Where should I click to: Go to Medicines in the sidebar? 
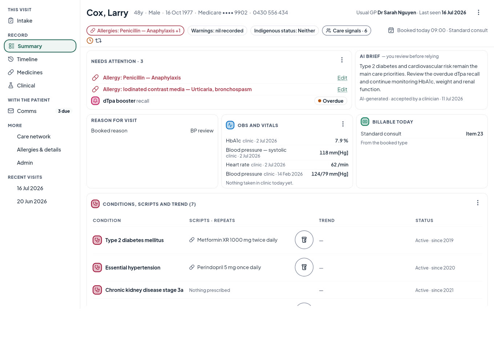point(40,72)
